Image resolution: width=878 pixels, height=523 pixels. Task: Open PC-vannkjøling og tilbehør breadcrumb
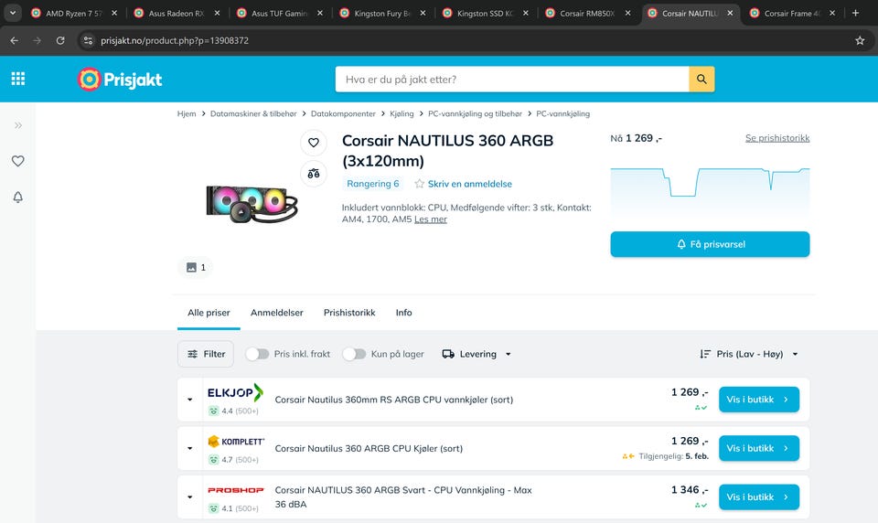pos(475,113)
